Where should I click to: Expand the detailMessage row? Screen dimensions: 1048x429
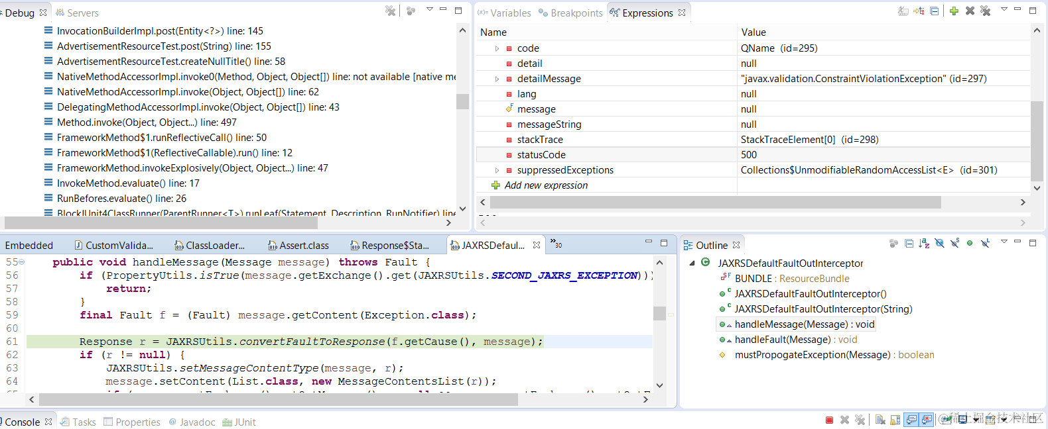[x=497, y=79]
